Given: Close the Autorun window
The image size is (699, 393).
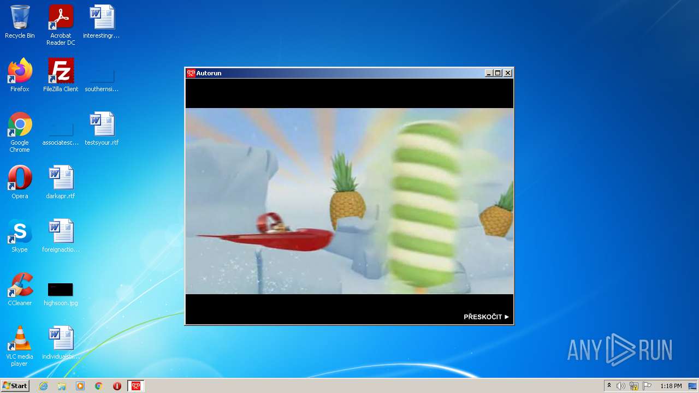Looking at the screenshot, I should tap(508, 73).
